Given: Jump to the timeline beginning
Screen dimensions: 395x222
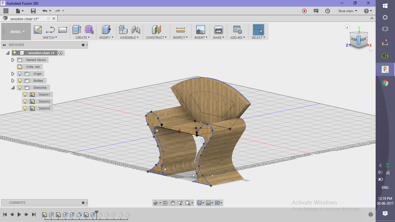Looking at the screenshot, I should pyautogui.click(x=5, y=214).
